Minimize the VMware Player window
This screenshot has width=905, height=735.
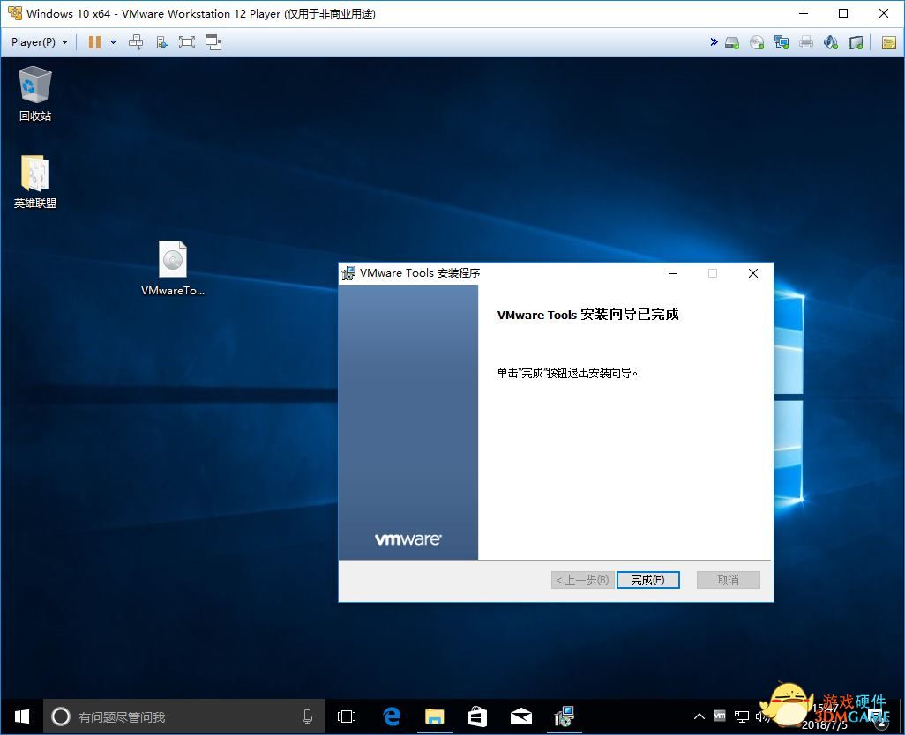click(x=804, y=13)
